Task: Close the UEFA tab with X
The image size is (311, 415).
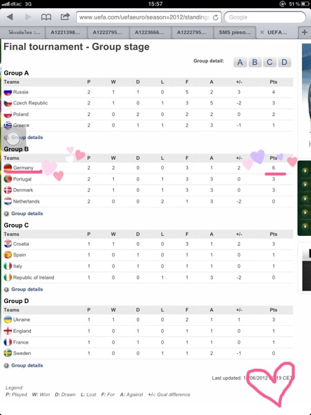Action: pyautogui.click(x=262, y=33)
